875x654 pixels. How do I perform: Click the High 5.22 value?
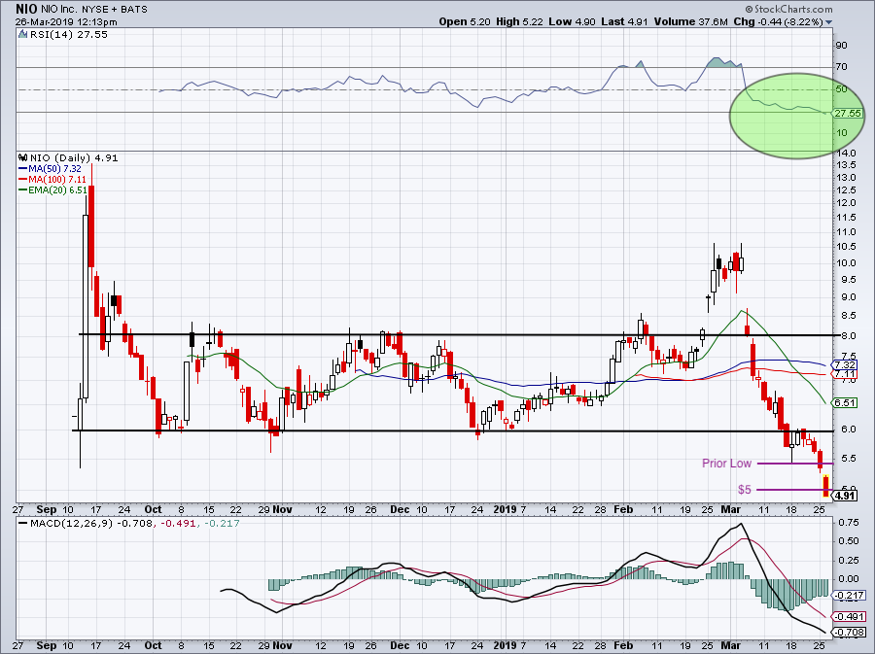coord(518,21)
